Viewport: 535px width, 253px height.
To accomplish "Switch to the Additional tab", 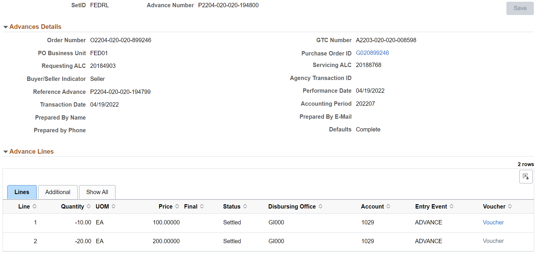I will point(58,192).
